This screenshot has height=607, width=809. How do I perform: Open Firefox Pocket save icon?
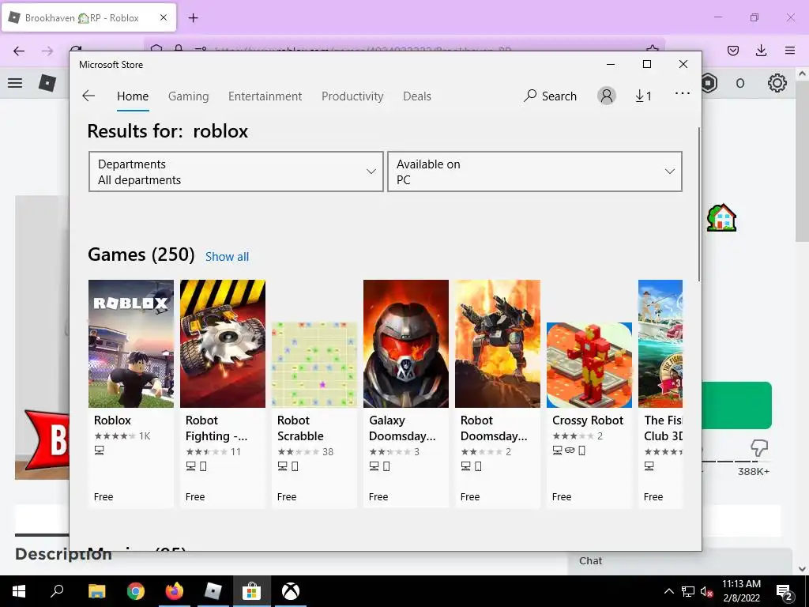coord(733,51)
